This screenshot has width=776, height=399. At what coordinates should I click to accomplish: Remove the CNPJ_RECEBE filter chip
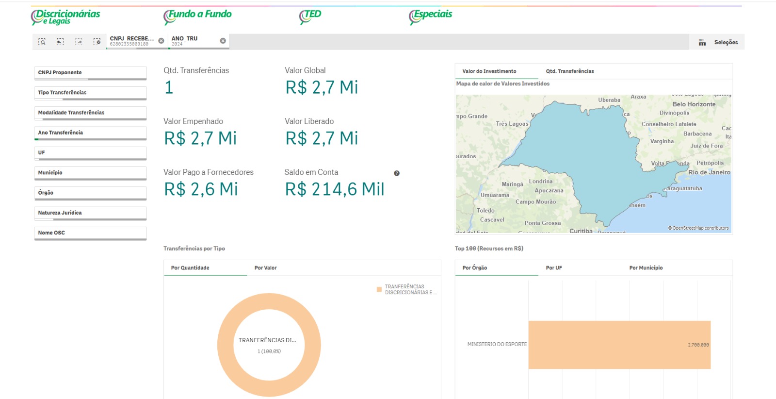[x=161, y=41]
